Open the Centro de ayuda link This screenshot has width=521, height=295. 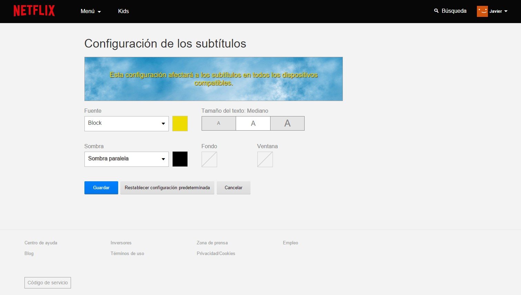[x=41, y=243]
